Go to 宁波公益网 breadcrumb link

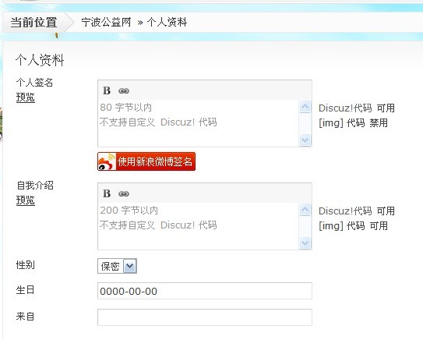[x=106, y=22]
